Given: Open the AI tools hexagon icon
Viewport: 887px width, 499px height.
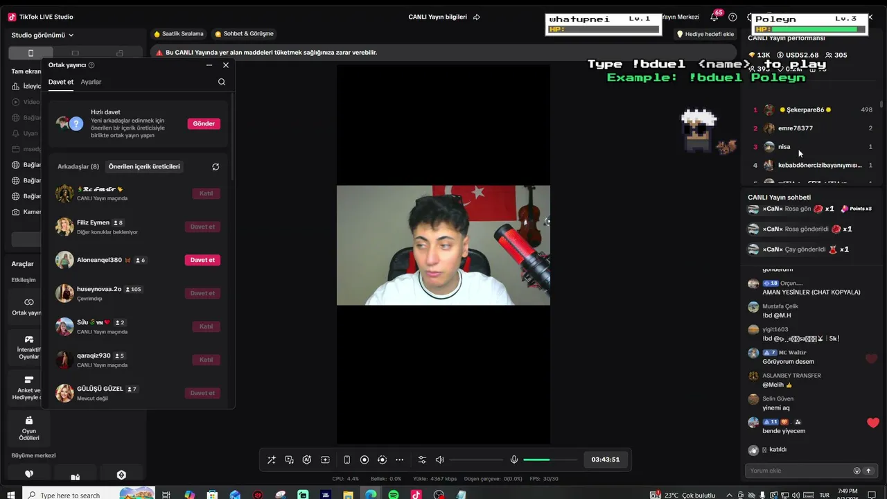Looking at the screenshot, I should (307, 459).
